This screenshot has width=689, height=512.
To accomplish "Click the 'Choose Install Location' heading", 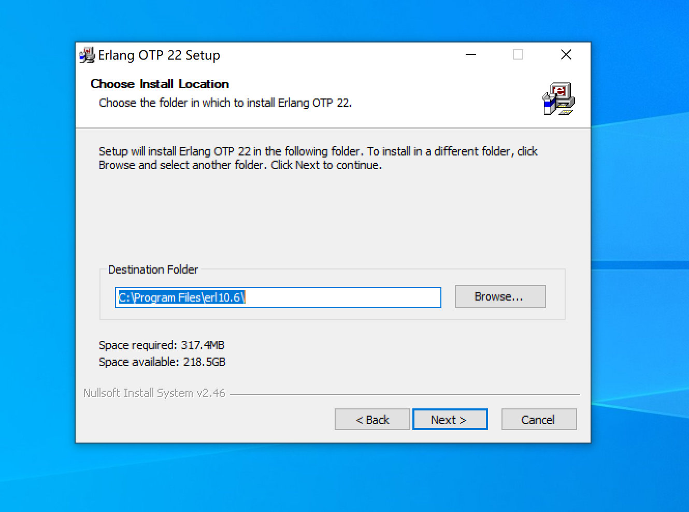I will [160, 84].
